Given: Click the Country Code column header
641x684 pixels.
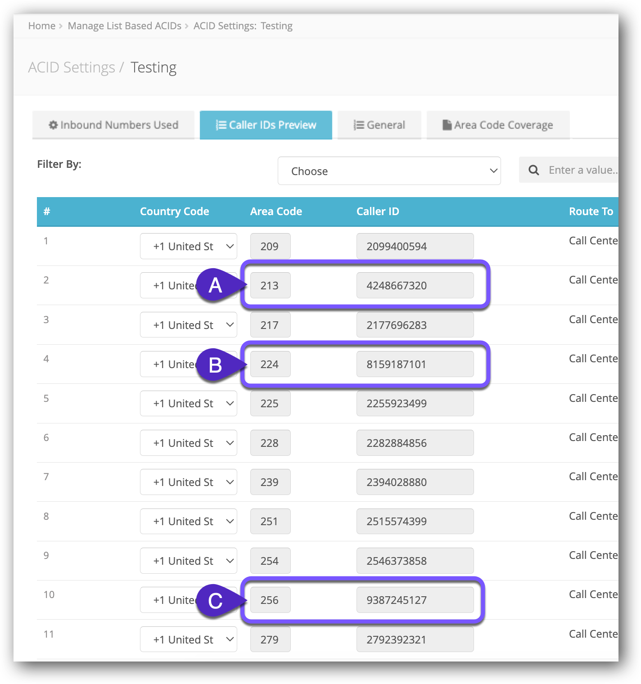Looking at the screenshot, I should (175, 211).
